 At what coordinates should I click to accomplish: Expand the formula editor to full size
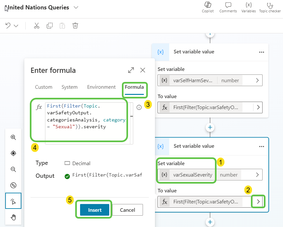tap(131, 70)
